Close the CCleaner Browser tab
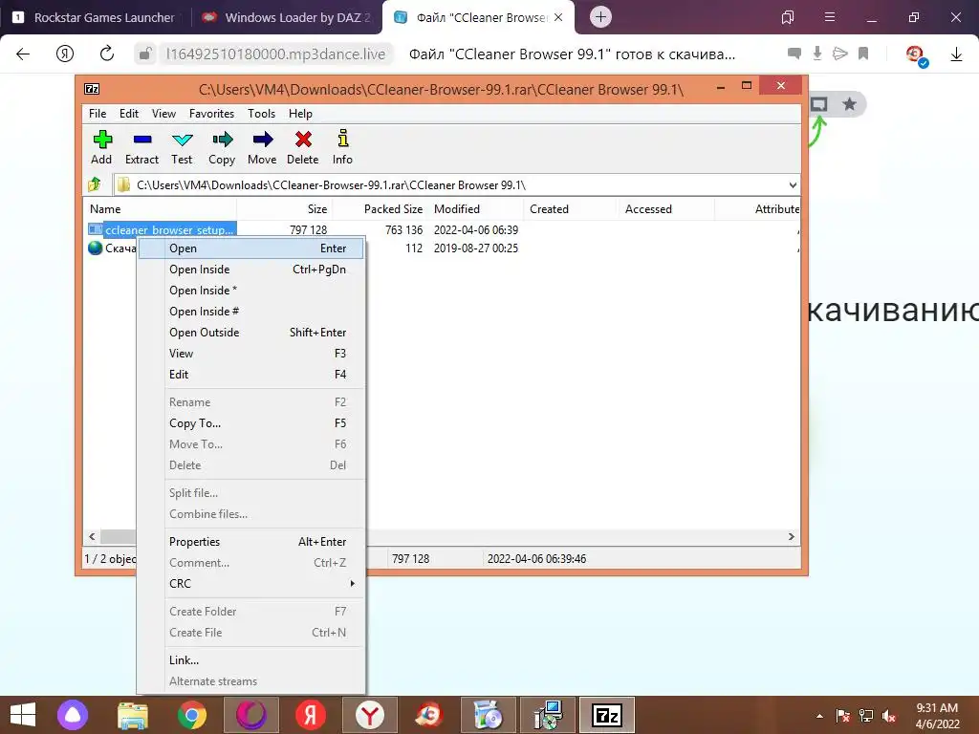Screen dimensions: 979x734 point(558,17)
